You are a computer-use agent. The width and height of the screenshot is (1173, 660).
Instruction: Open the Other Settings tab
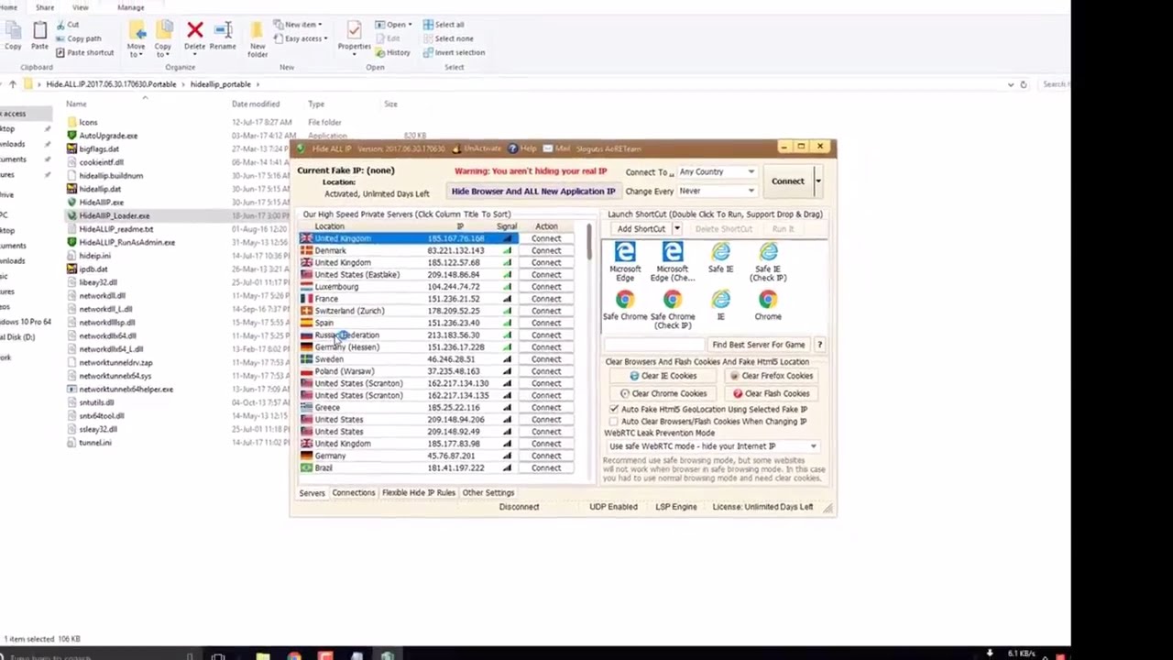(x=488, y=492)
